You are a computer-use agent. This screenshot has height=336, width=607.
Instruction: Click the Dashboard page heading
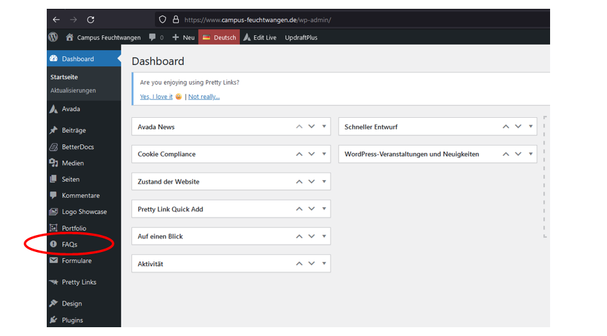click(x=158, y=61)
